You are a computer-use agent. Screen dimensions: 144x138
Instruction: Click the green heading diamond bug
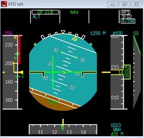click(x=63, y=127)
